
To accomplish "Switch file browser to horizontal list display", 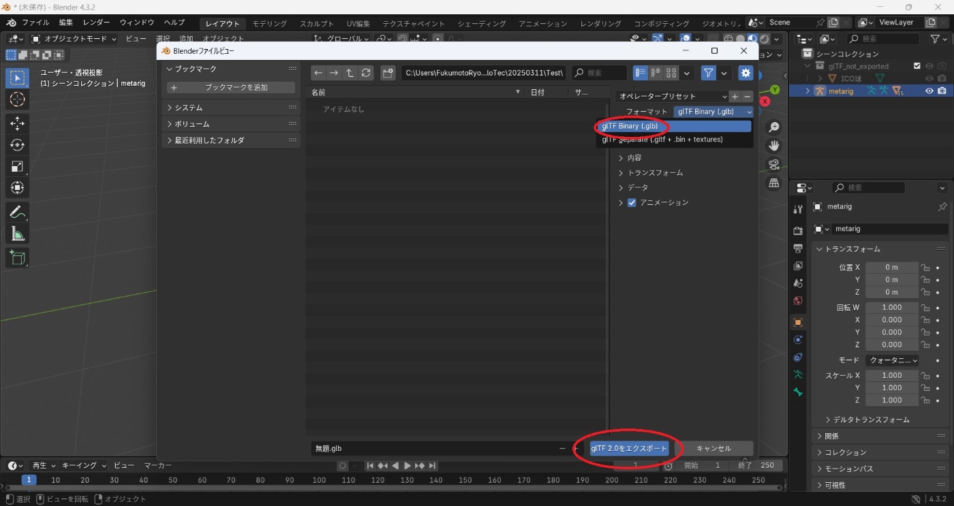I will (656, 73).
